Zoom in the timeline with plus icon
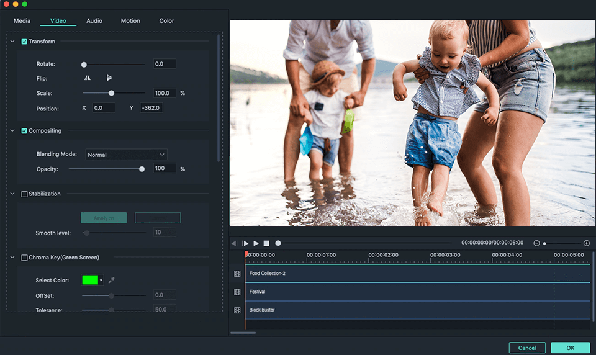 click(x=587, y=243)
